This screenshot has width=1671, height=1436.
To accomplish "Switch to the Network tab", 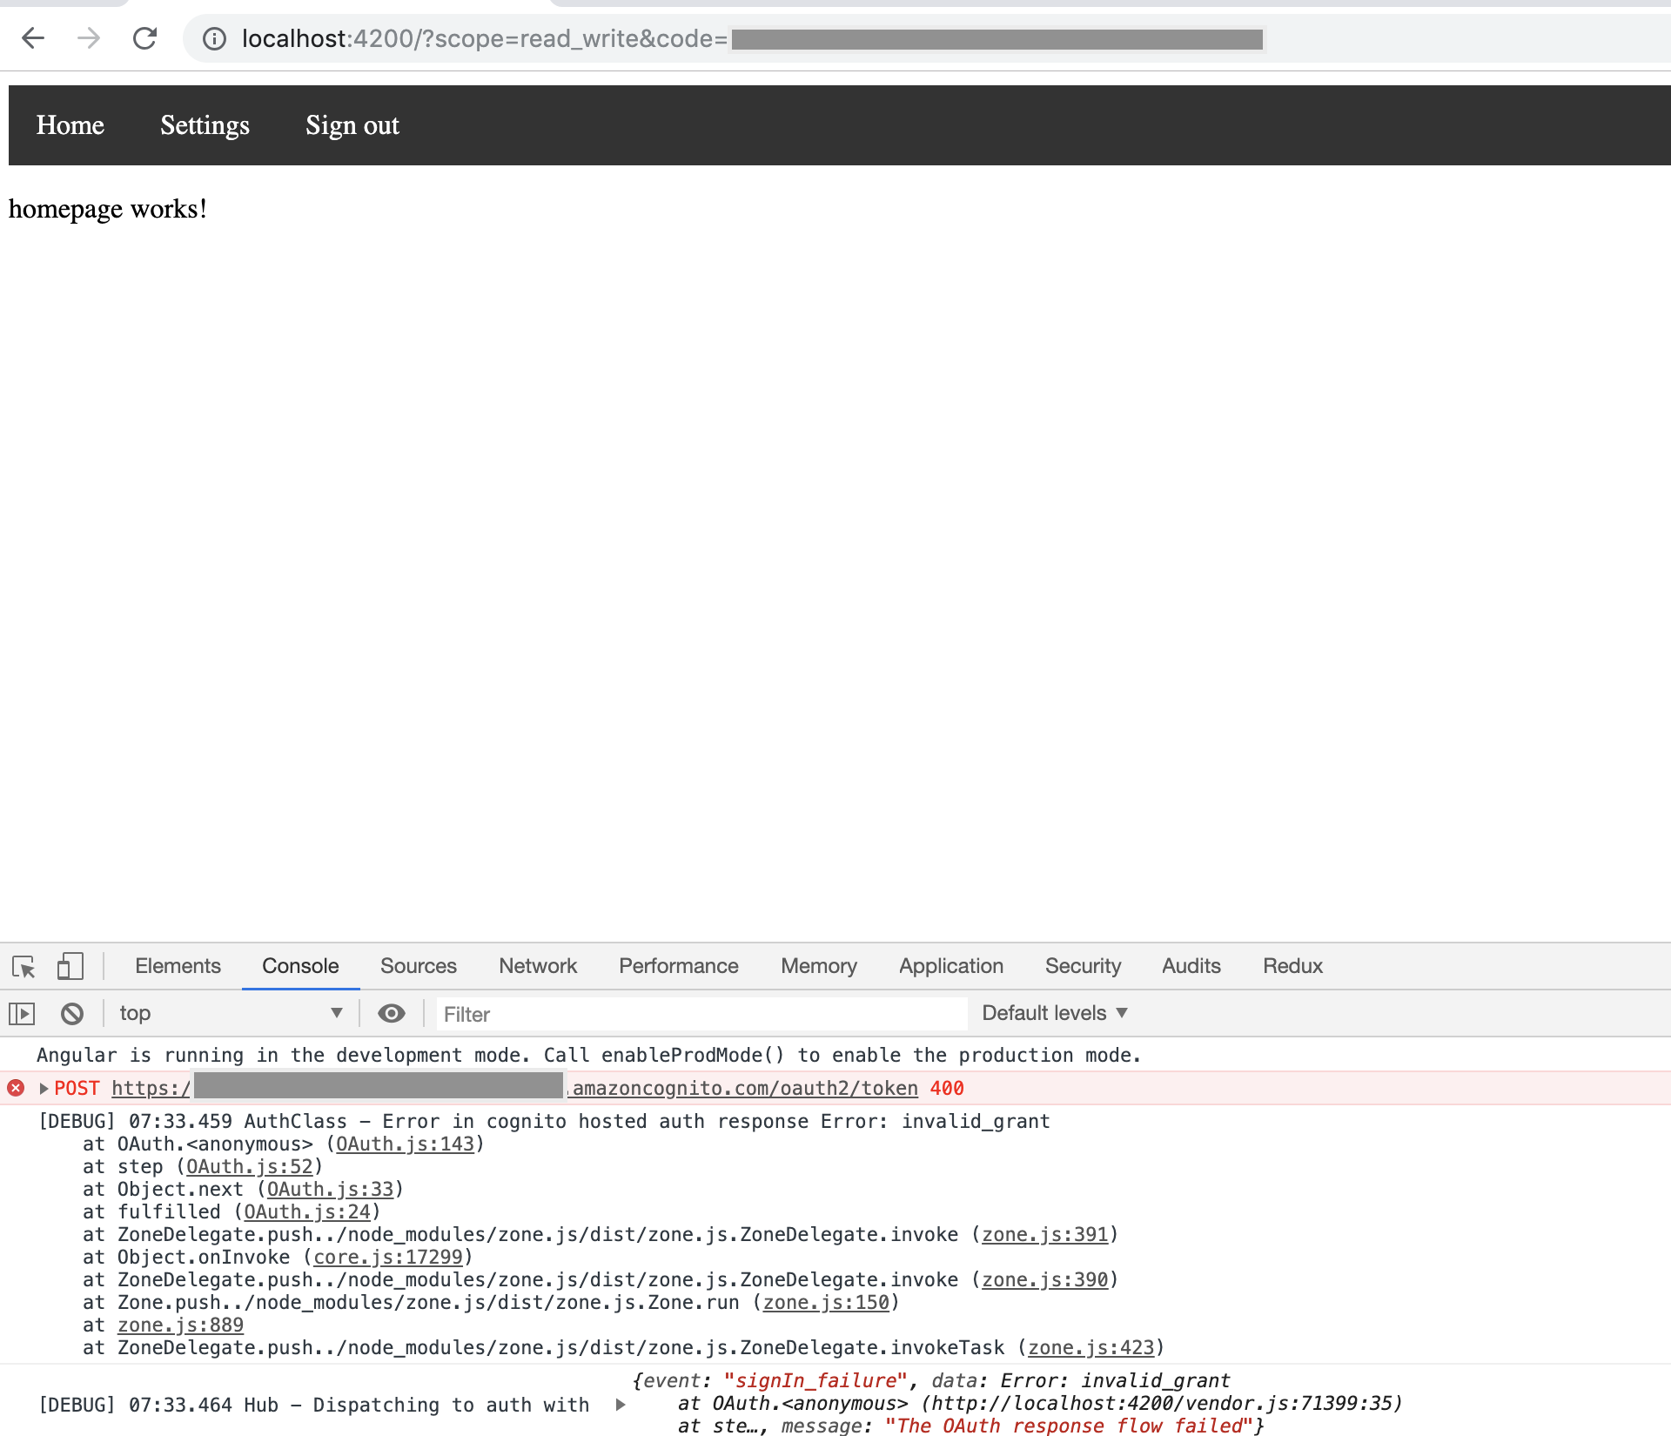I will (537, 966).
